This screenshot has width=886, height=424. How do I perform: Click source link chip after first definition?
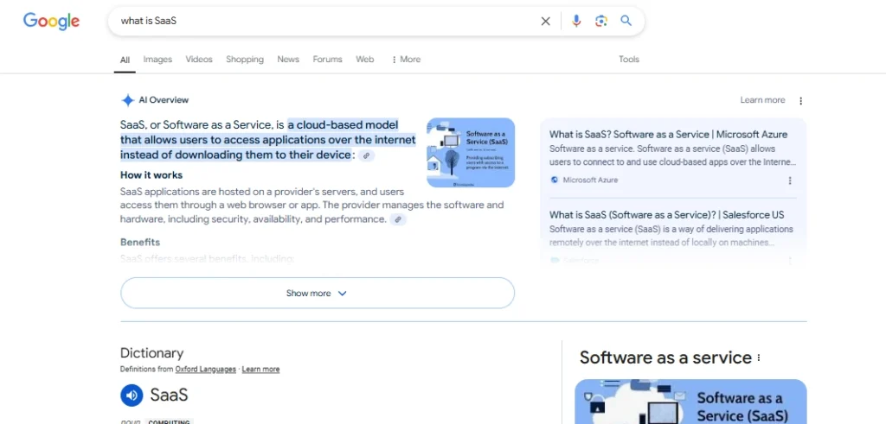(367, 155)
